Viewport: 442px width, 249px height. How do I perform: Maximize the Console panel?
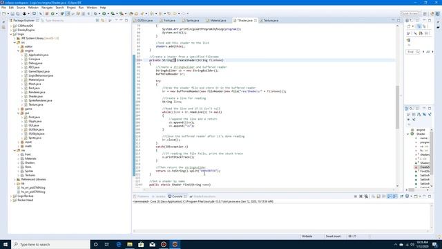430,196
